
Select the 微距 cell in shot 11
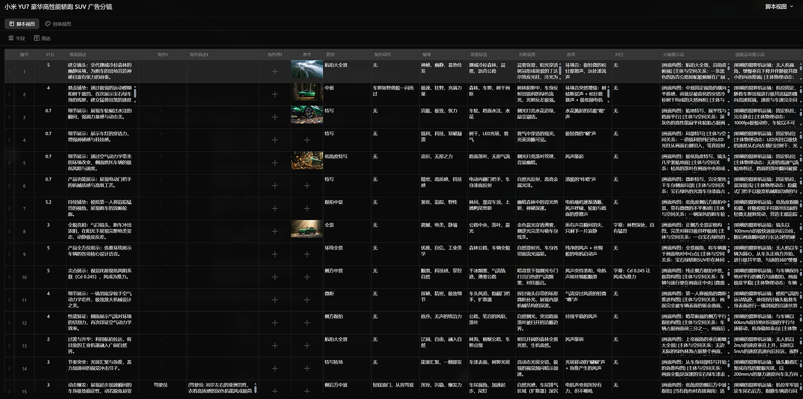point(347,299)
